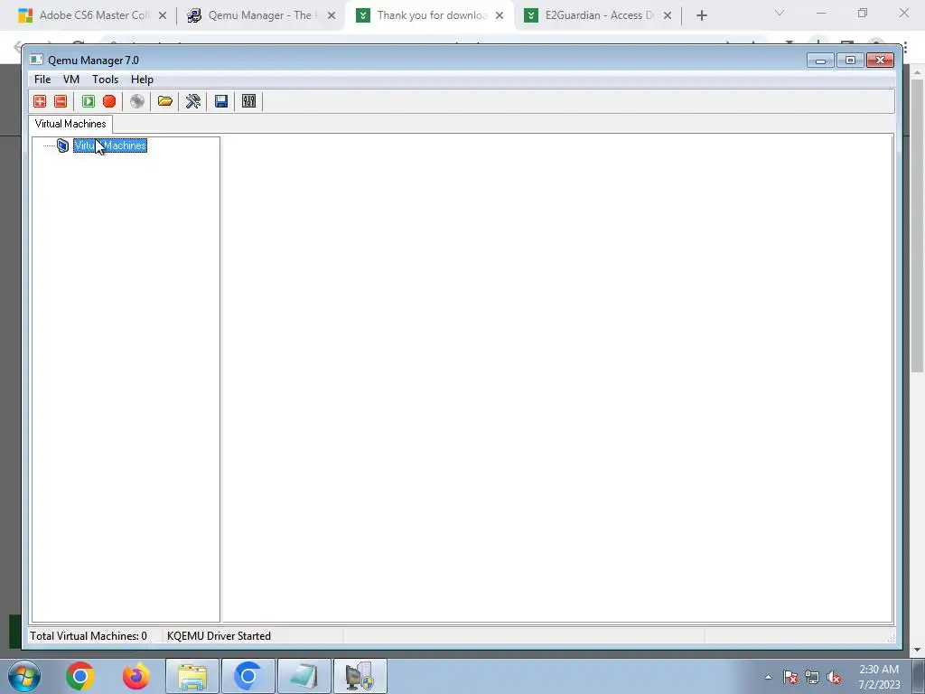This screenshot has width=925, height=694.
Task: Open folder using the yellow folder icon
Action: (165, 101)
